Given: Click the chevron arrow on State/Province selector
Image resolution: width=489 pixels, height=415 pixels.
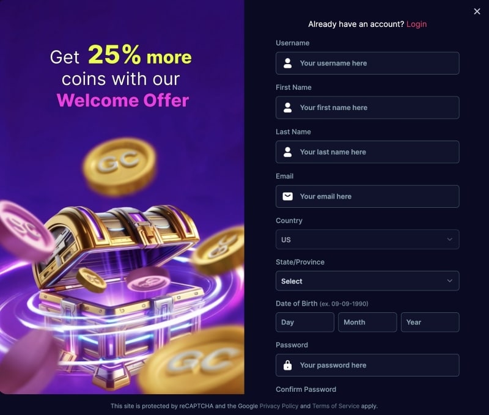Looking at the screenshot, I should (450, 281).
